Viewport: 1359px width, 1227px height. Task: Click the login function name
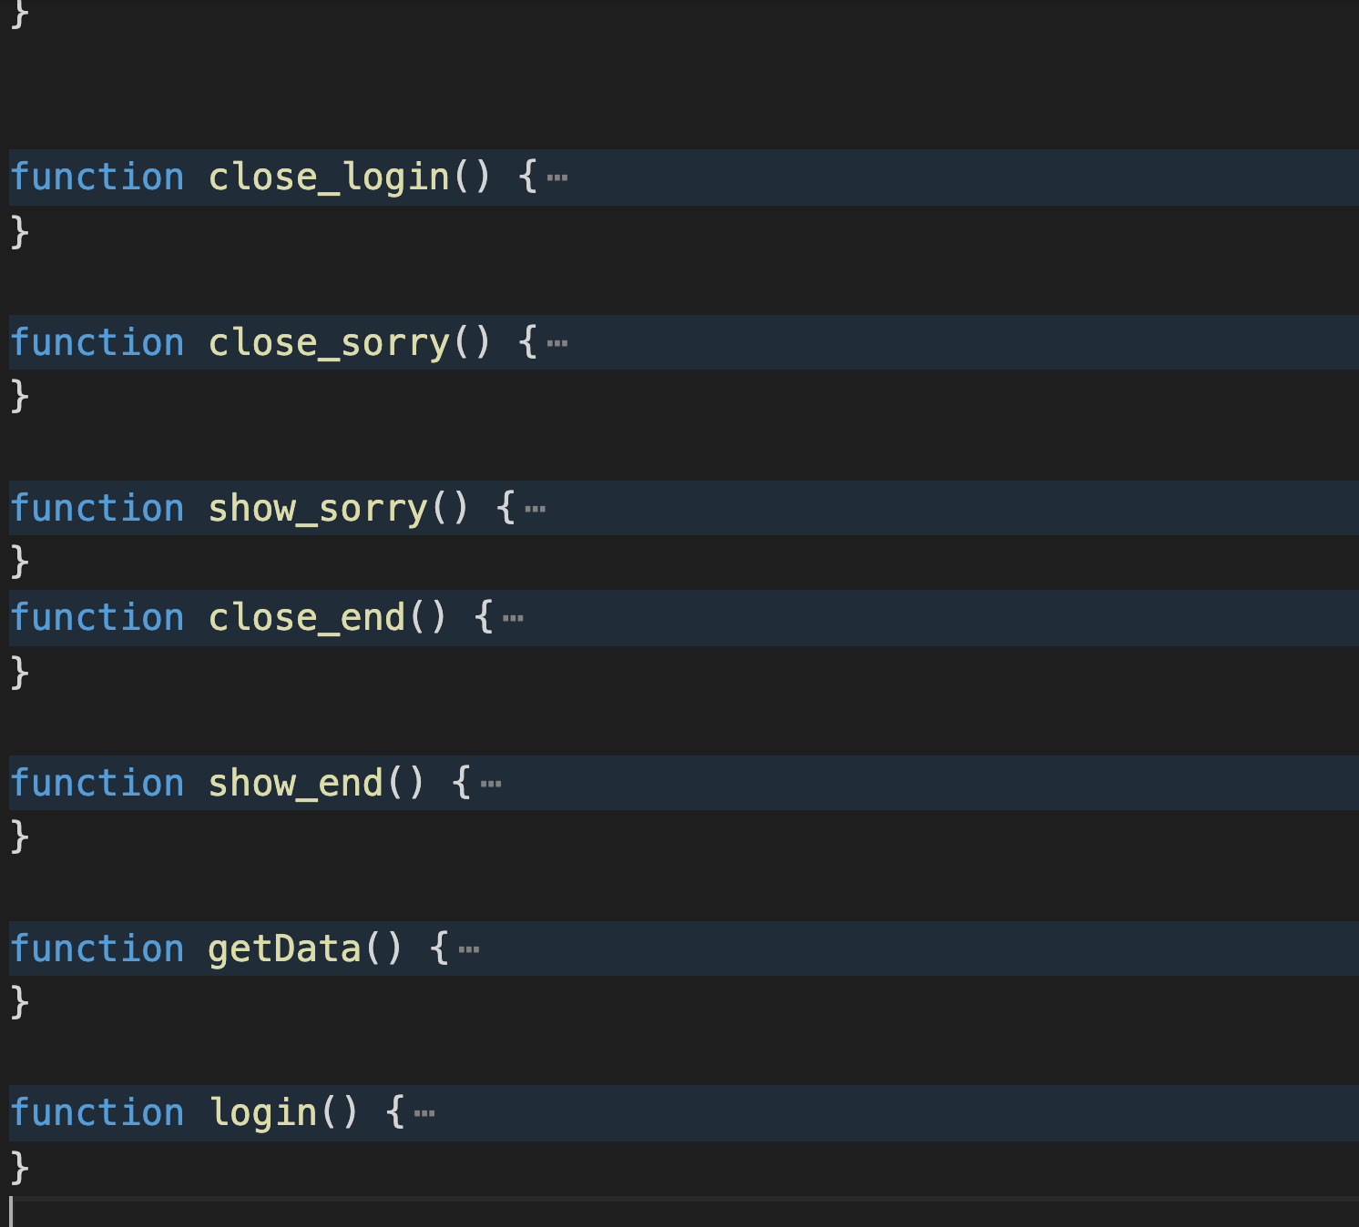tap(262, 1113)
